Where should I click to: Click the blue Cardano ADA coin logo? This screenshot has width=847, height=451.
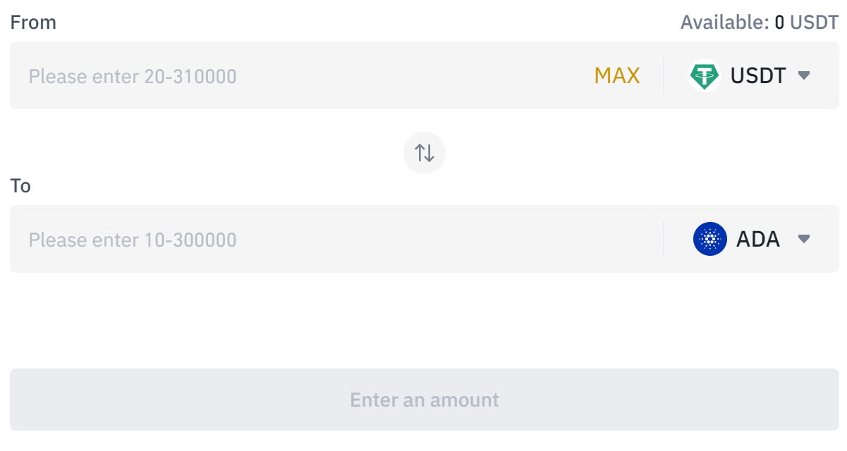709,239
